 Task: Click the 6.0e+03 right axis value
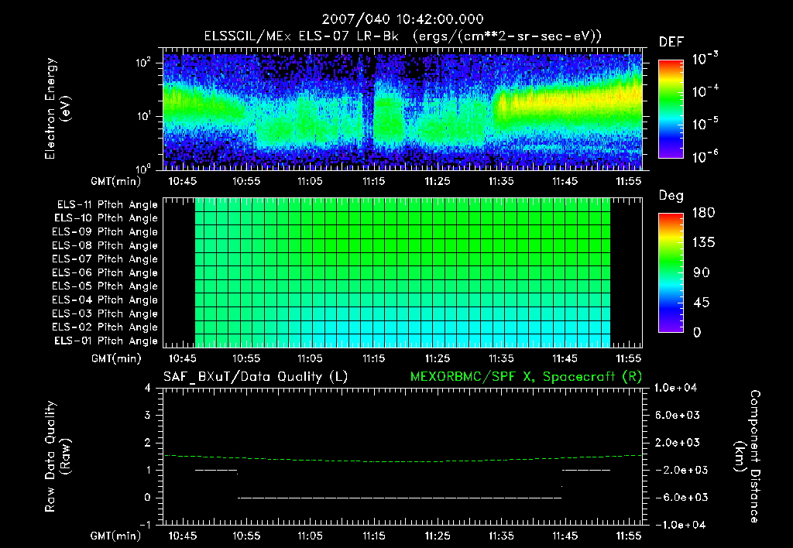(x=678, y=415)
